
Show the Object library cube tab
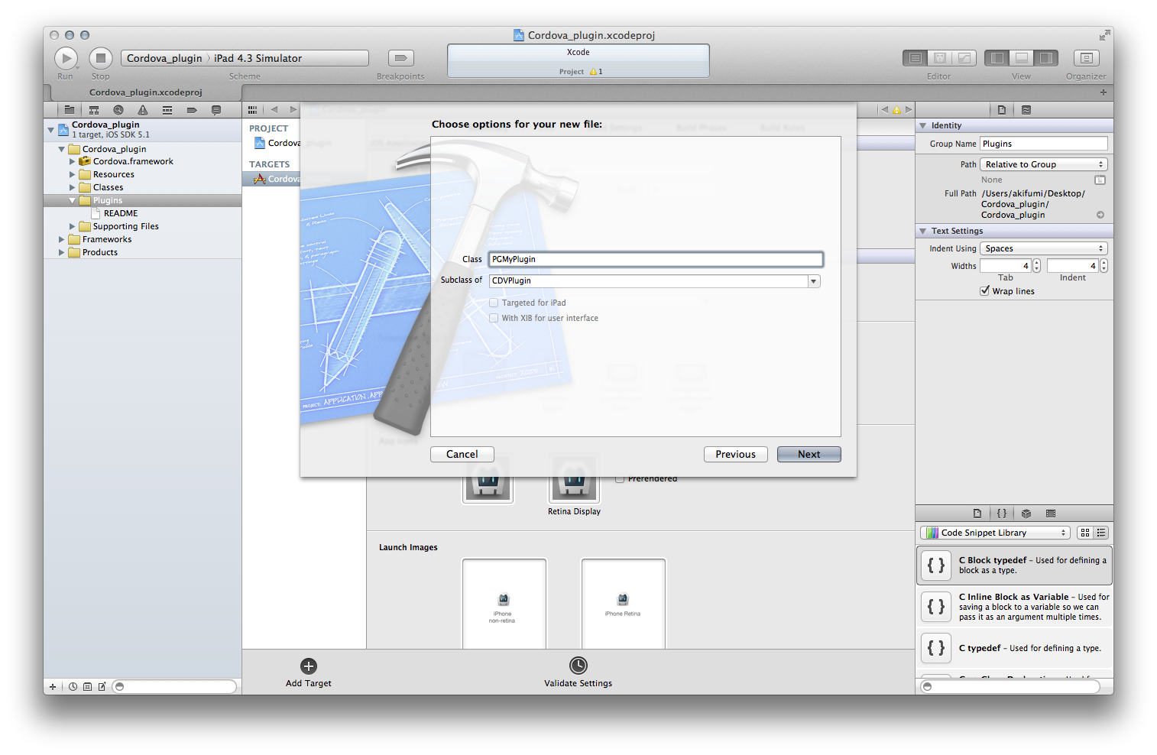(1026, 514)
